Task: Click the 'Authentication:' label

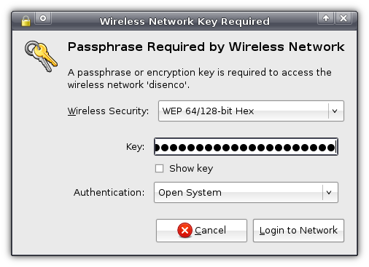Action: pos(109,193)
